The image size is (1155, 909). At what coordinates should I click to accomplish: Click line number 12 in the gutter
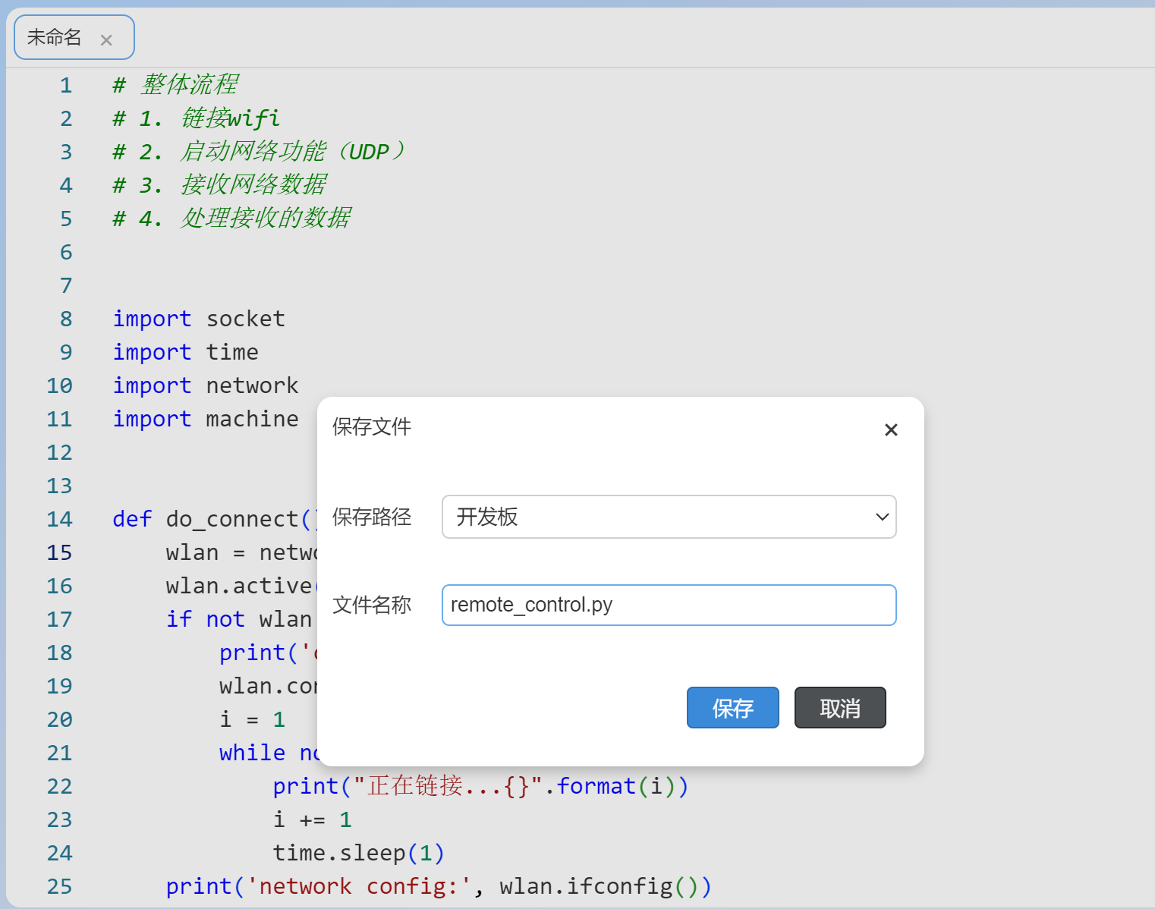click(x=60, y=452)
